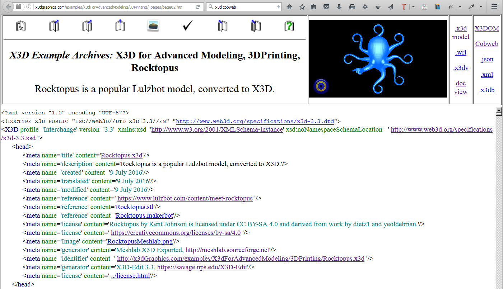Click the scrollbar up arrow of source pane
503x289 pixels.
[499, 112]
